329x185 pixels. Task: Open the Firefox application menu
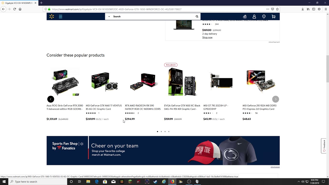point(326,9)
